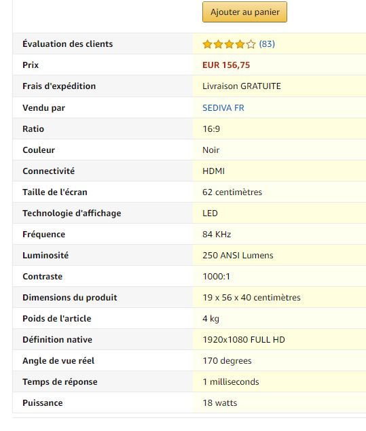
Task: Select the 16:9 ratio value
Action: (x=211, y=129)
